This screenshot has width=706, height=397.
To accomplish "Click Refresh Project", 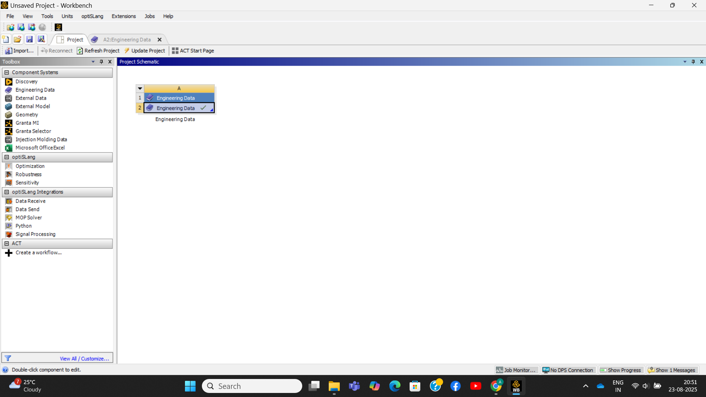I will click(98, 51).
